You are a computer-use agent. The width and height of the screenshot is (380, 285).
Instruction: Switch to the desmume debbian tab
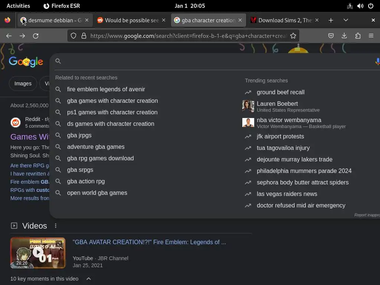(55, 20)
